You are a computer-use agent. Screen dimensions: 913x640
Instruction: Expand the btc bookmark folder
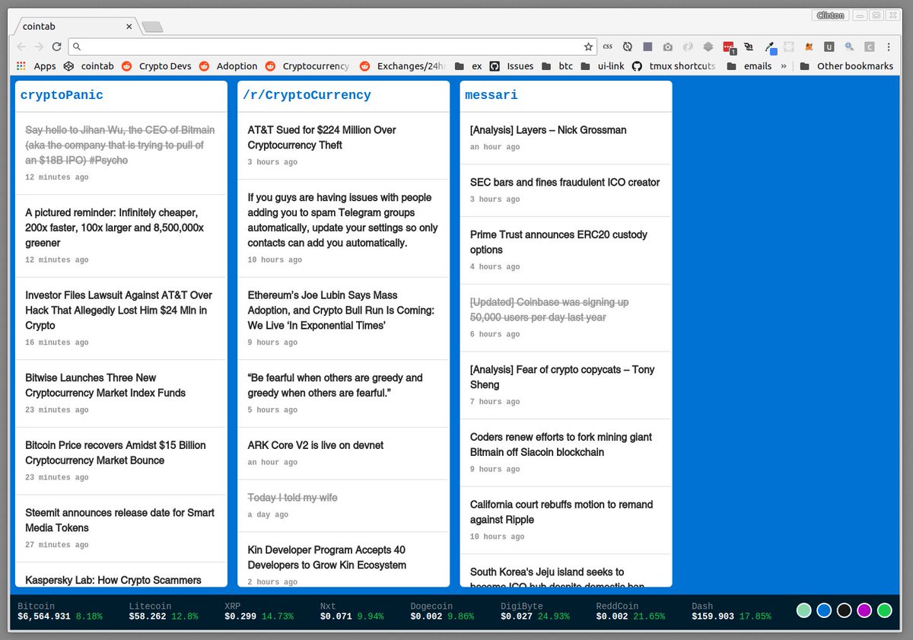pyautogui.click(x=557, y=66)
